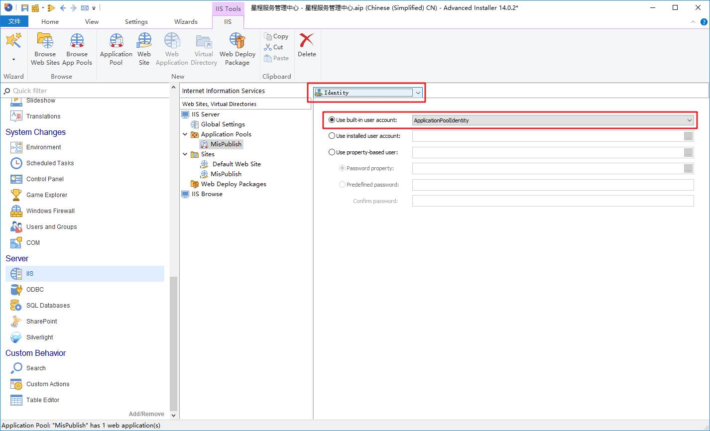
Task: Click the installed user account field
Action: pos(548,136)
